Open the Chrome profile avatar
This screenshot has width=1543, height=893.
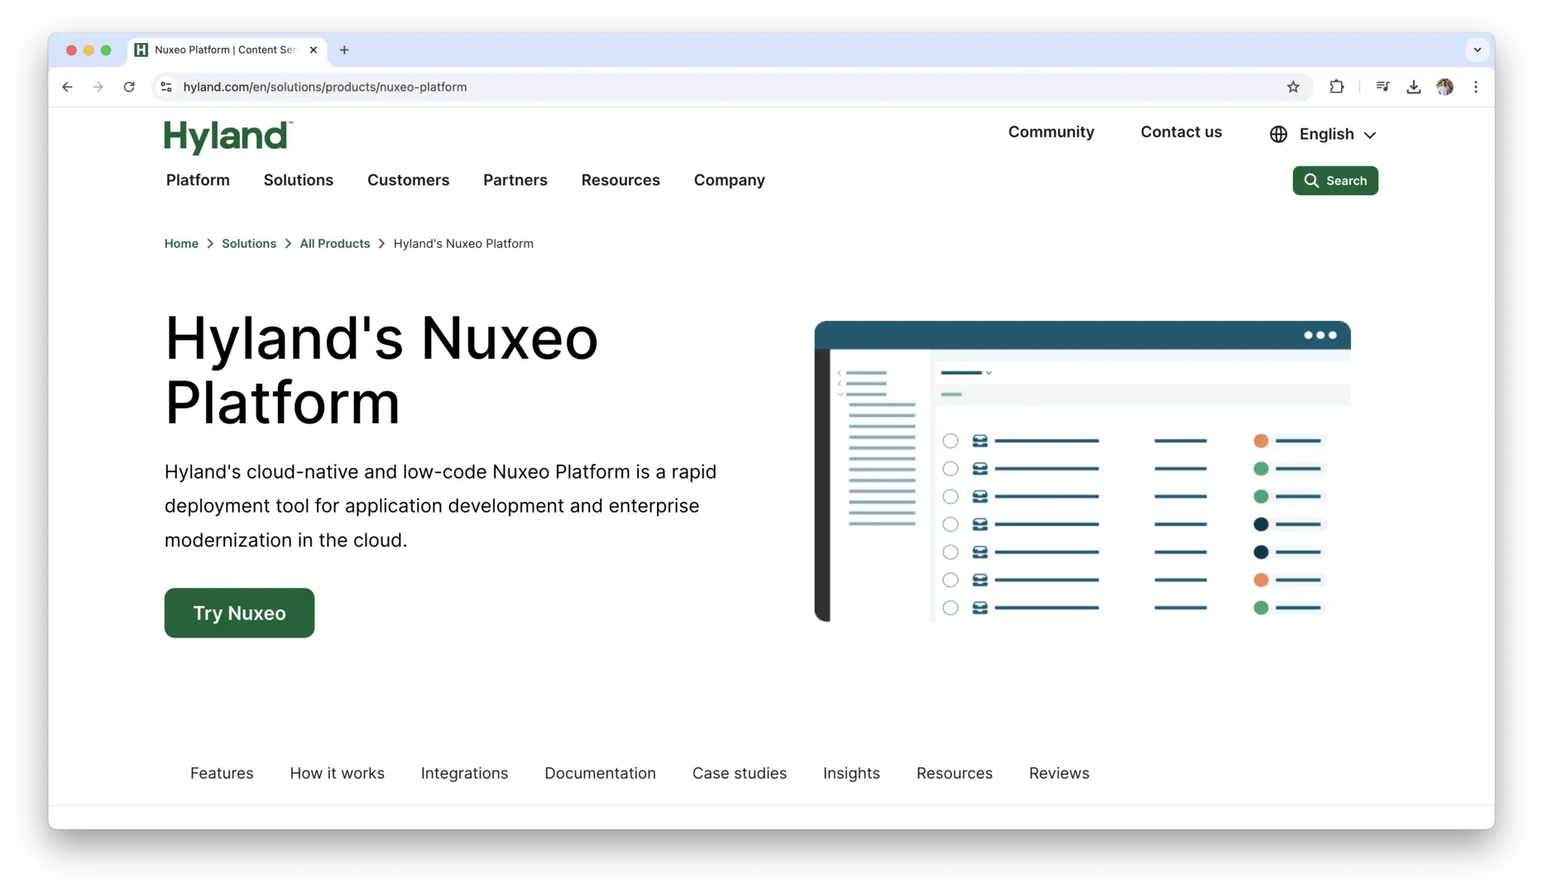(x=1445, y=87)
